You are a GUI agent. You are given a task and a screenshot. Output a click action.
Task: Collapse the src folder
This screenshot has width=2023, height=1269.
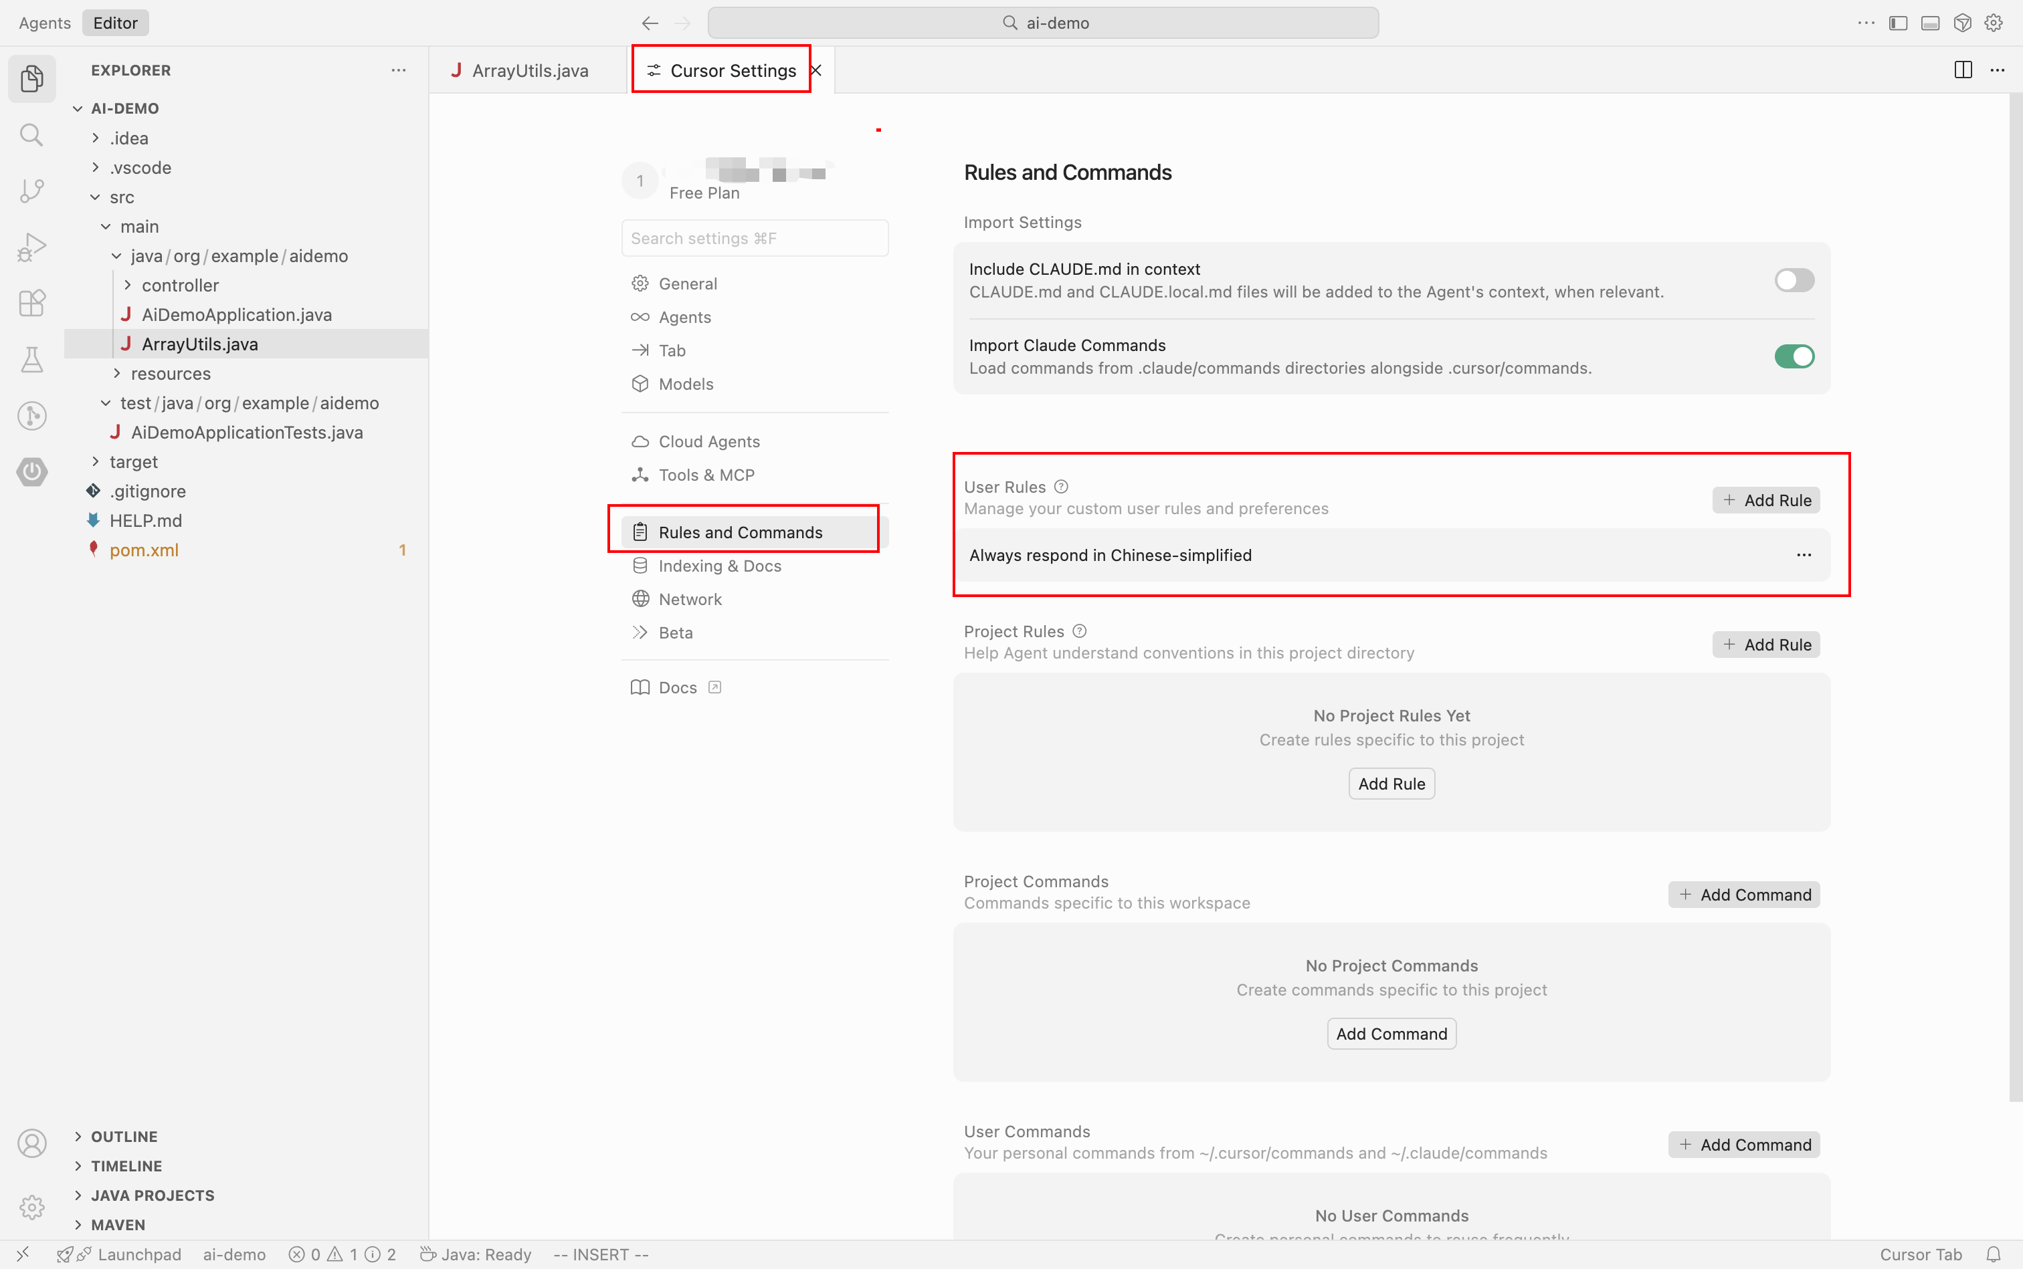(122, 197)
